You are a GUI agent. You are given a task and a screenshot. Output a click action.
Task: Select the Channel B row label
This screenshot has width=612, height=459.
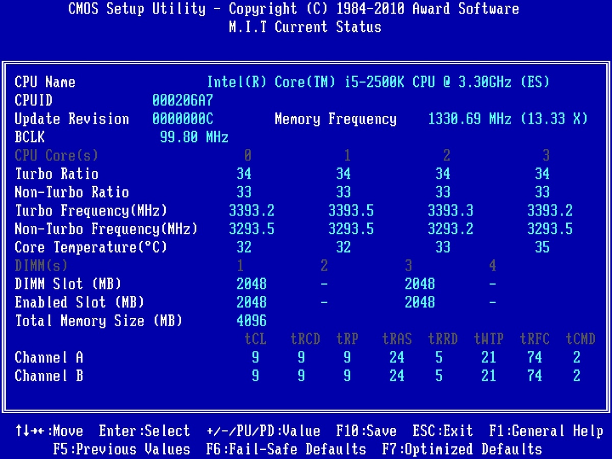(49, 376)
